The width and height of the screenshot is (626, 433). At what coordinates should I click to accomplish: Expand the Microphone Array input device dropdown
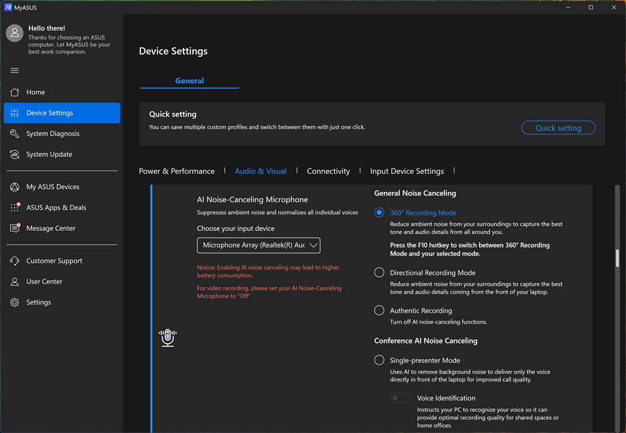click(259, 245)
